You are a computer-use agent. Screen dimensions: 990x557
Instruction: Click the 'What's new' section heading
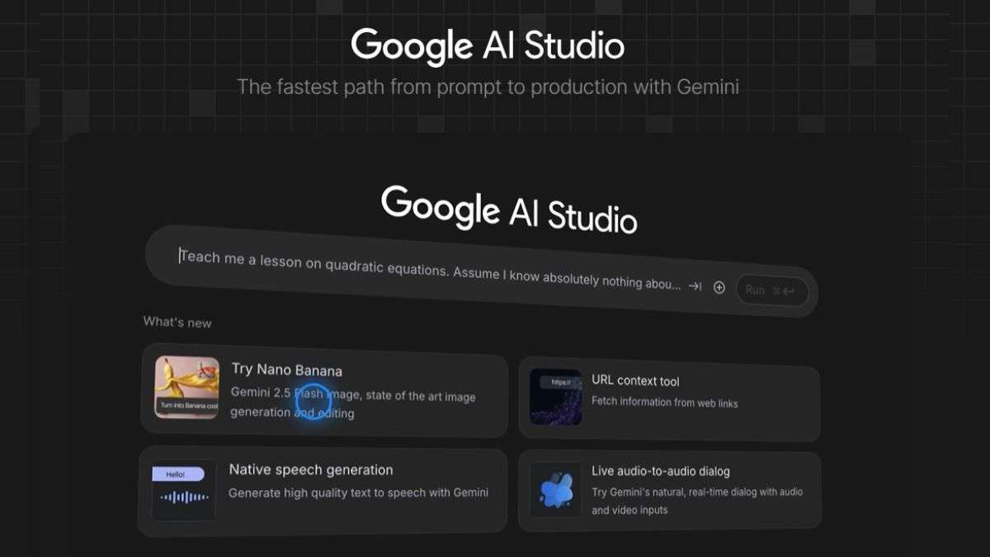[177, 322]
